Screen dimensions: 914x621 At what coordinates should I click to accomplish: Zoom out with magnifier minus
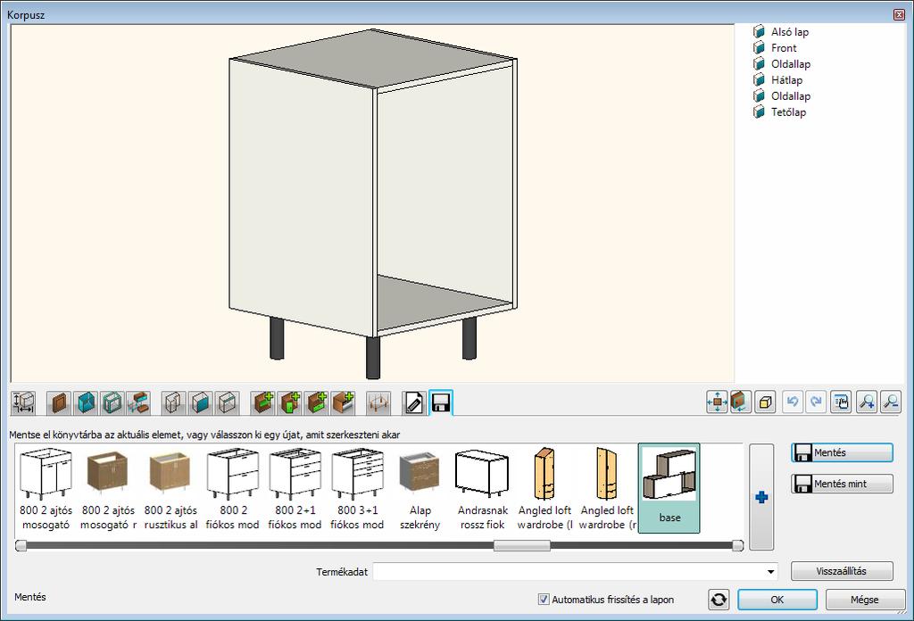point(891,402)
